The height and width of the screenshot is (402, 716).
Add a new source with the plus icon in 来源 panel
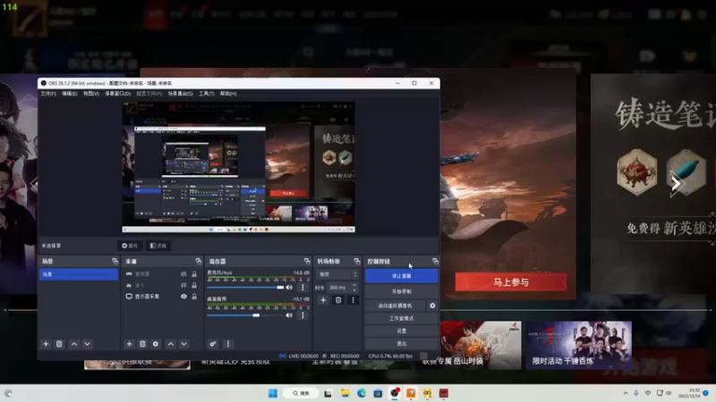[x=129, y=344]
